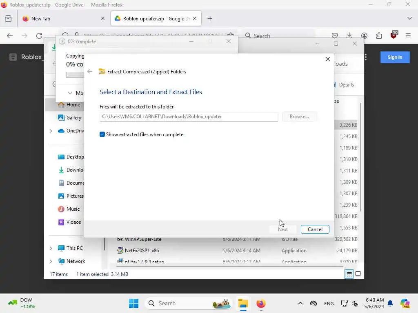Click the destination folder path field
The image size is (418, 313).
click(189, 117)
